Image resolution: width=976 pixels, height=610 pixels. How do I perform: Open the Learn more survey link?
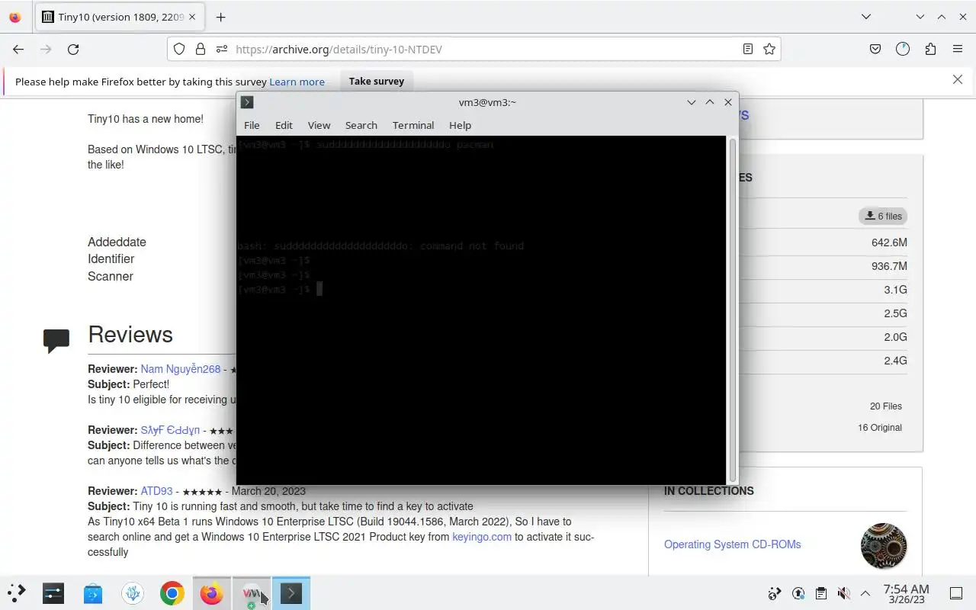[x=297, y=82]
